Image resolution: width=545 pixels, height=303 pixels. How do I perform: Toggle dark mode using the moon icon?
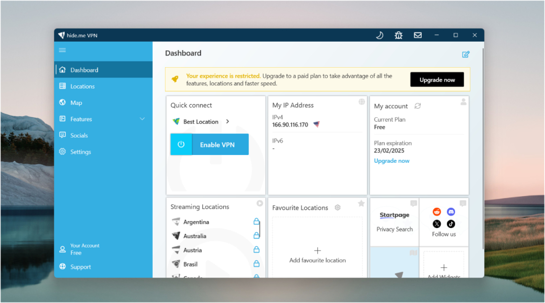point(379,35)
